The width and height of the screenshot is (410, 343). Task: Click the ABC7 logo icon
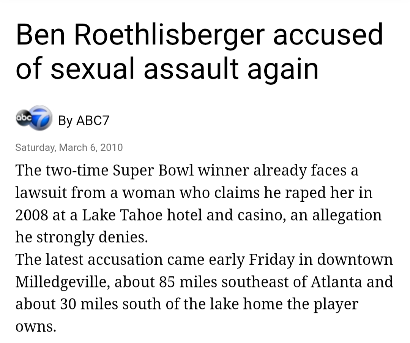[x=34, y=118]
